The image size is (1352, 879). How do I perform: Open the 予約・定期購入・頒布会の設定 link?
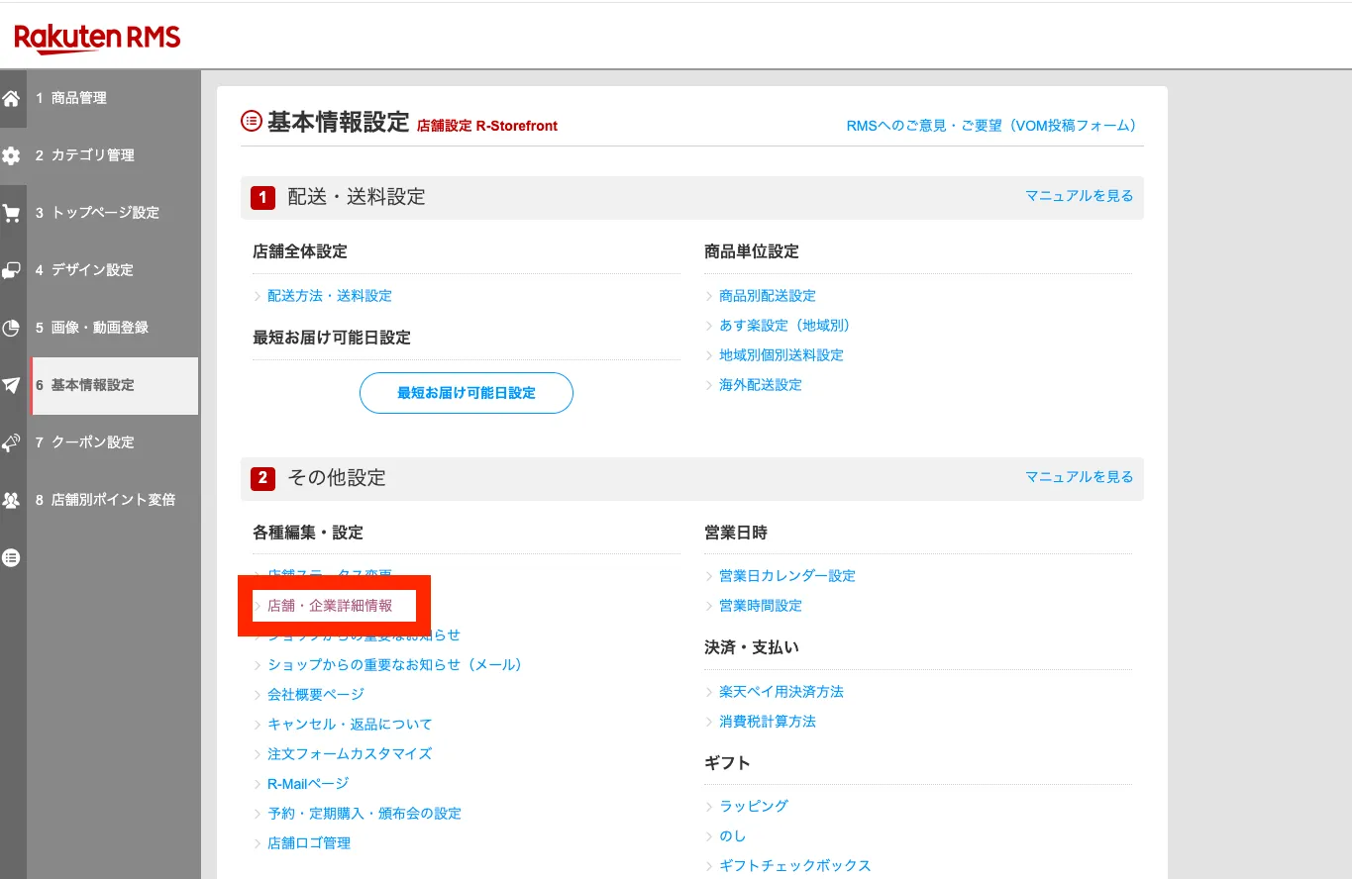pos(364,814)
